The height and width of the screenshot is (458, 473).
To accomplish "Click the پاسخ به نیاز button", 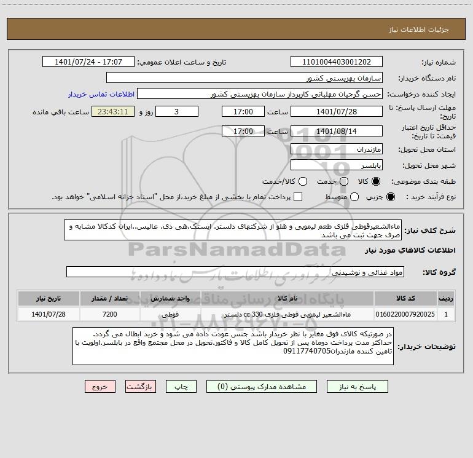I will (358, 387).
